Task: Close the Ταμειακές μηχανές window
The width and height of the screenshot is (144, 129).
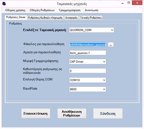Action: point(137,3)
